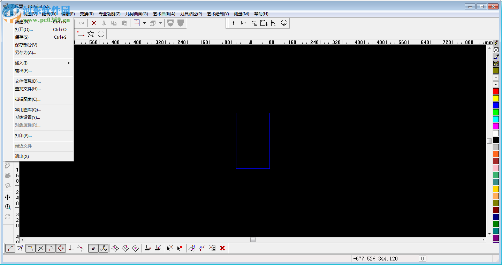The image size is (502, 265).
Task: Choose 系统设置(Y) from the file menu
Action: tap(28, 118)
